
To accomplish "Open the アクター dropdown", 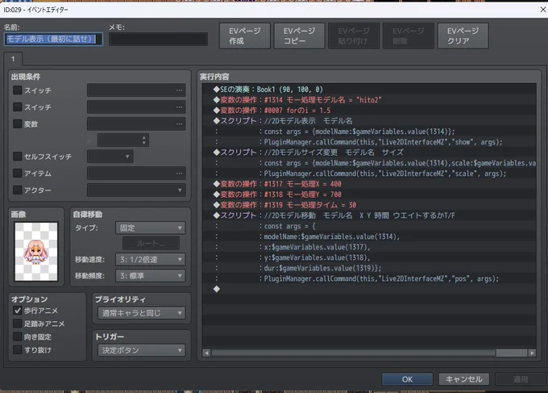I will pyautogui.click(x=136, y=190).
